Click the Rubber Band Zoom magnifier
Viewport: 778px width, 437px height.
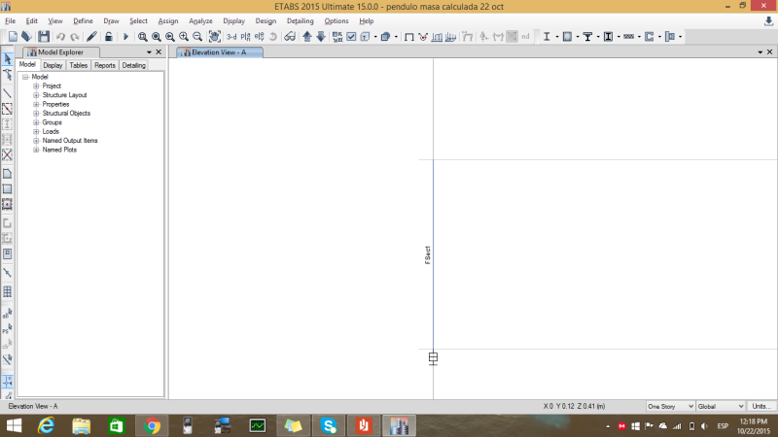pyautogui.click(x=142, y=37)
